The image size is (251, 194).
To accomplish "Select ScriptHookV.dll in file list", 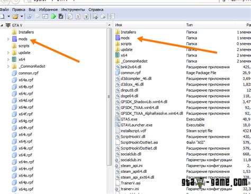I will click(x=133, y=136).
